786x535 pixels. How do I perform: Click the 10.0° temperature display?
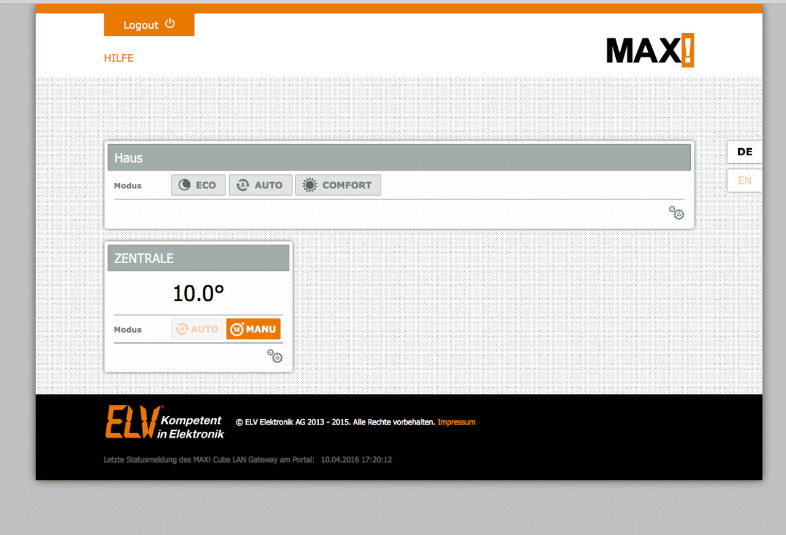(198, 294)
